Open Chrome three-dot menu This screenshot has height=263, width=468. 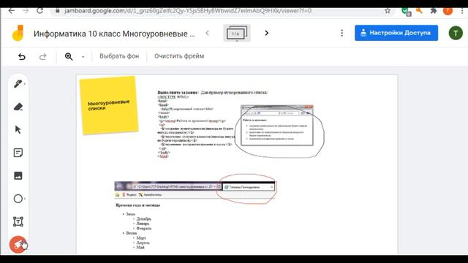click(462, 11)
